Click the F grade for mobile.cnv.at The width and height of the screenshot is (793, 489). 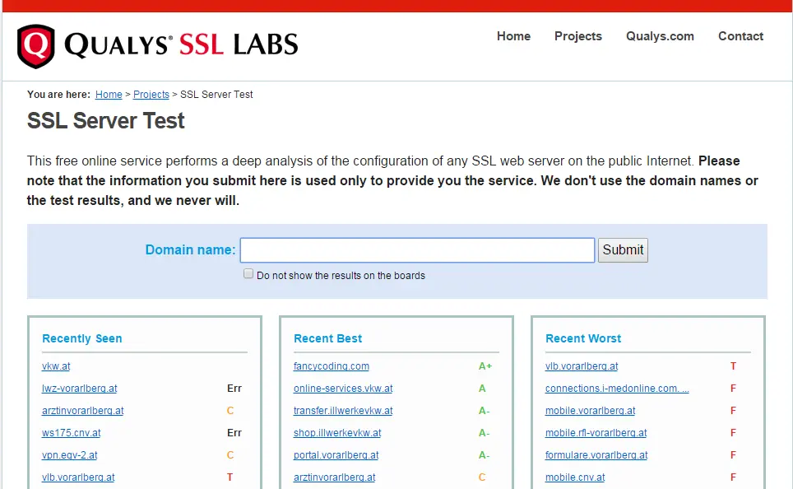click(x=733, y=477)
